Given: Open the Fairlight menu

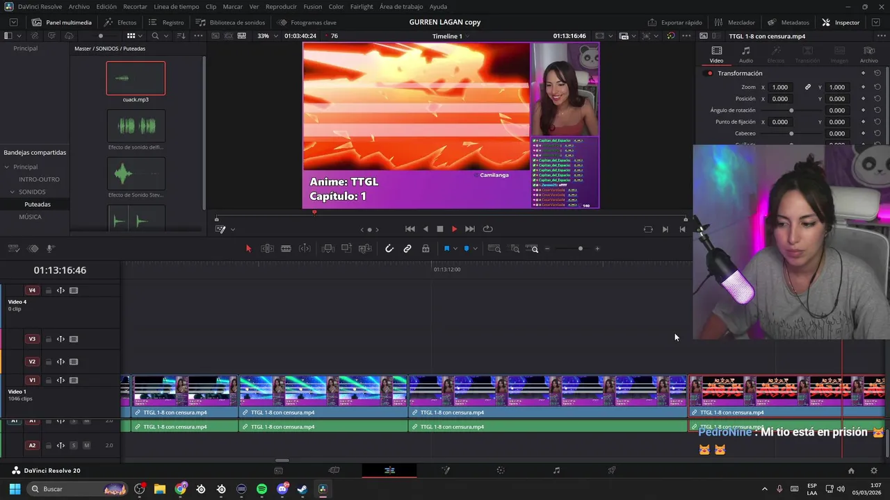Looking at the screenshot, I should pos(362,6).
